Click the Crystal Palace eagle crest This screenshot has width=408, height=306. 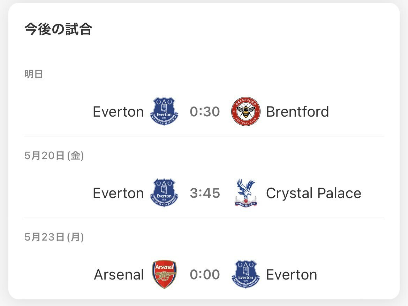[x=245, y=193]
